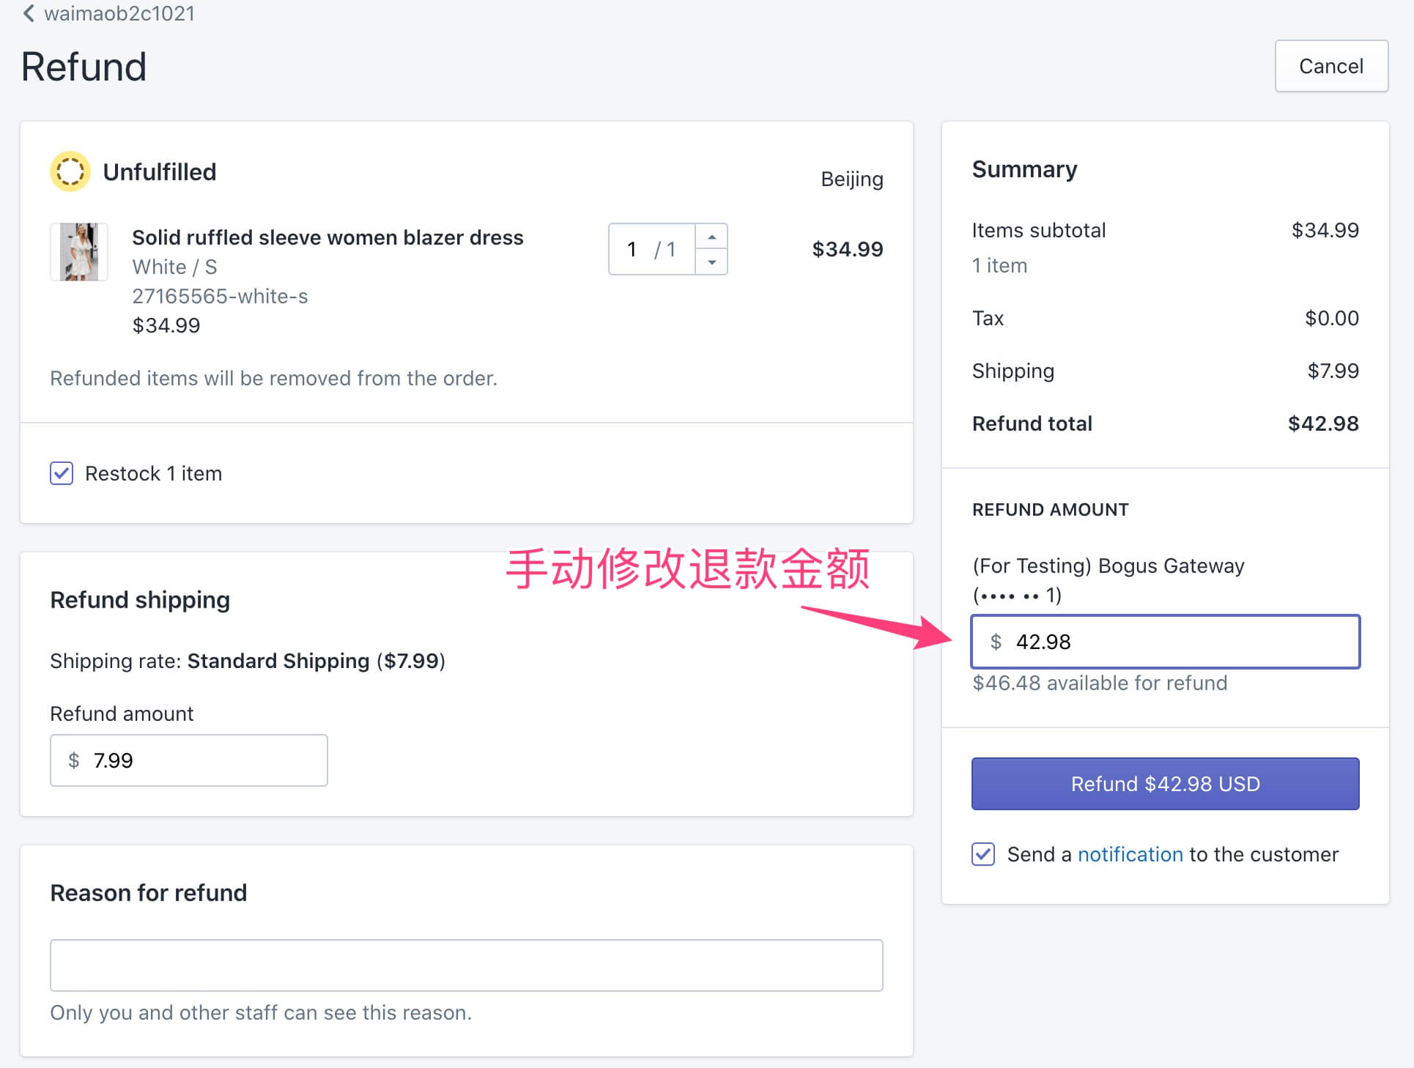
Task: Click the back chevron arrow icon
Action: 29,13
